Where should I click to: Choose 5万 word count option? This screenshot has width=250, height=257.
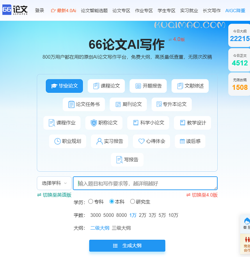click(x=162, y=215)
